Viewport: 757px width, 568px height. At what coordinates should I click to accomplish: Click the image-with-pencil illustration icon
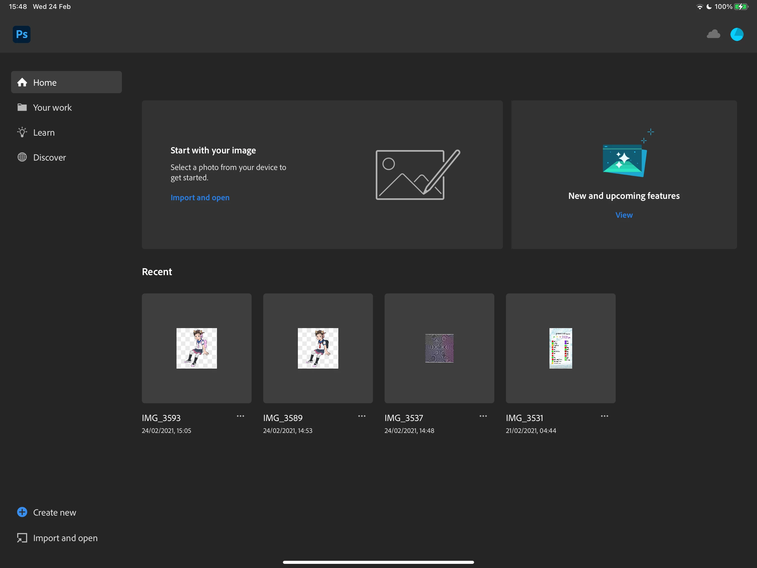pos(418,175)
